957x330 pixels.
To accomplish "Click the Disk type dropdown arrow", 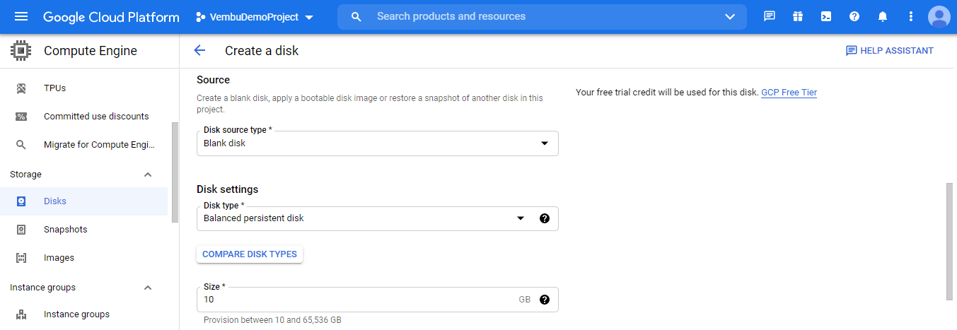I will [521, 218].
